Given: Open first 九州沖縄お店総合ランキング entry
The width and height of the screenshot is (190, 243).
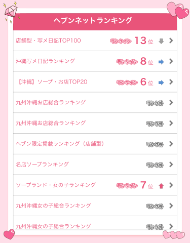Looking at the screenshot, I should coord(95,103).
